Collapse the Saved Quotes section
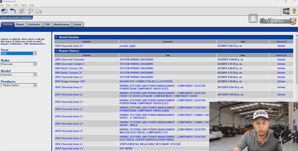The height and width of the screenshot is (151, 298). 56,37
